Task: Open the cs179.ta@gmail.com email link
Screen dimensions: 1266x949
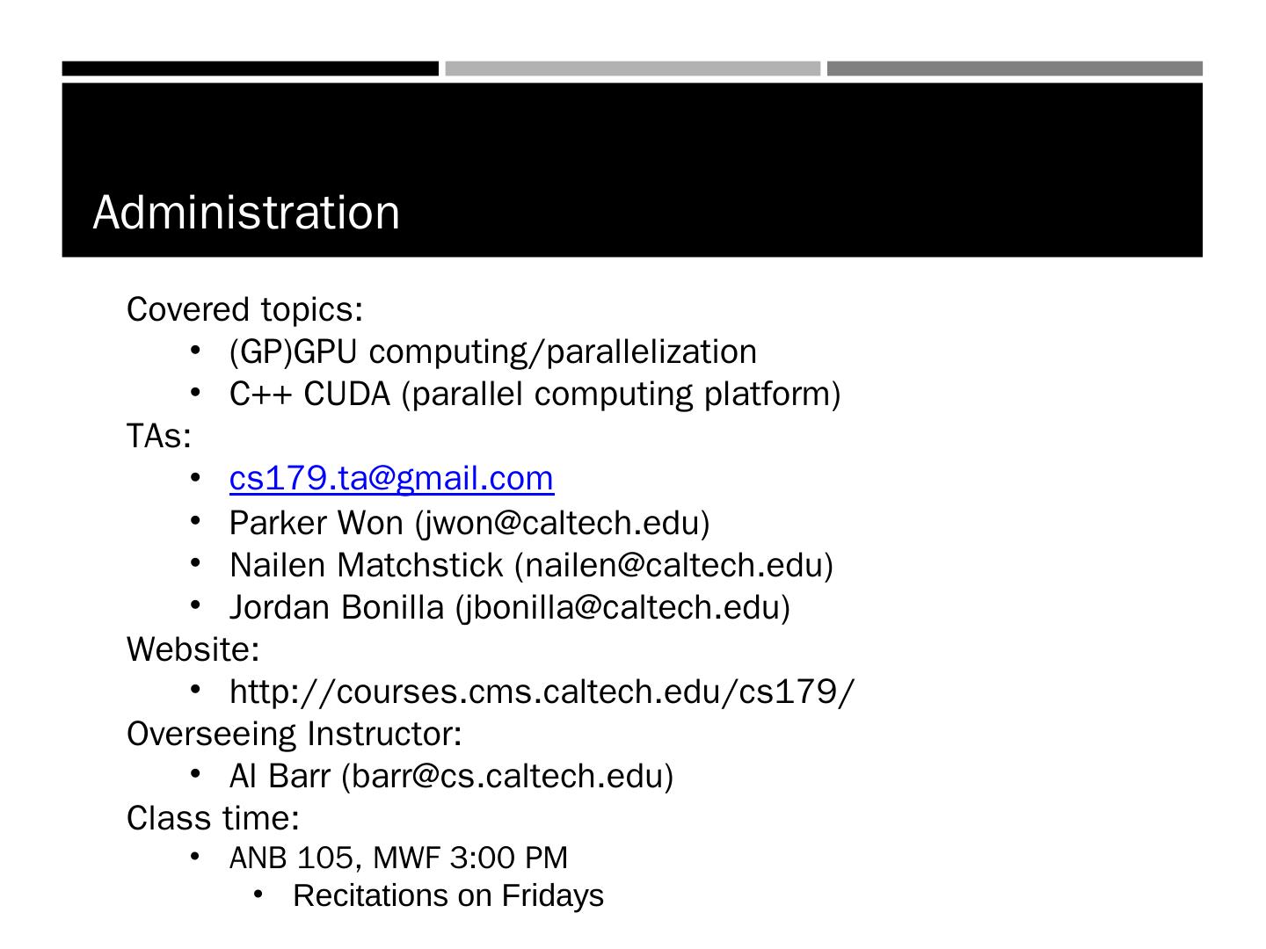Action: click(x=391, y=479)
